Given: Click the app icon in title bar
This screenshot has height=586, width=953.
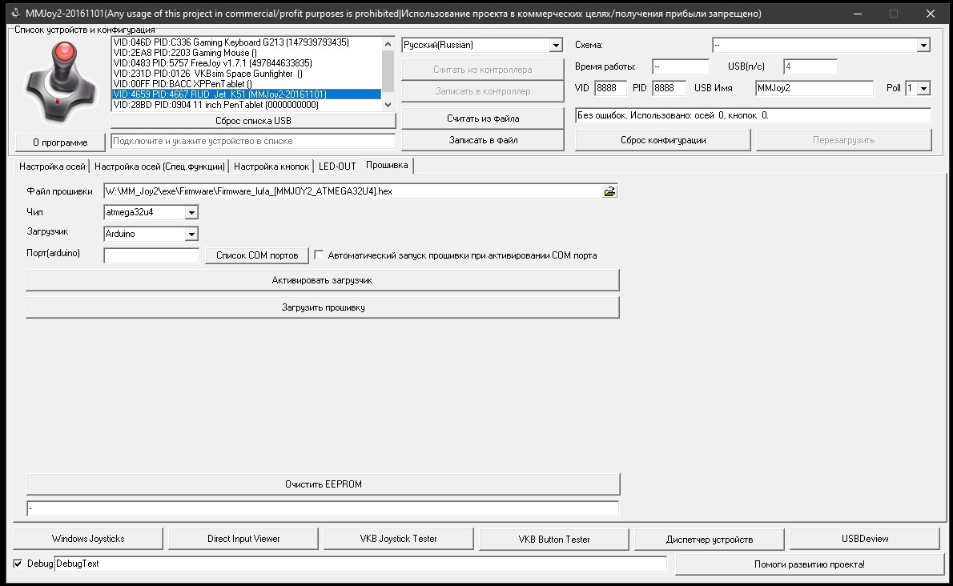Looking at the screenshot, I should tap(14, 14).
